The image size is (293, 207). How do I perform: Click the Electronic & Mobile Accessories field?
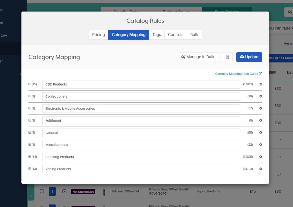141,109
